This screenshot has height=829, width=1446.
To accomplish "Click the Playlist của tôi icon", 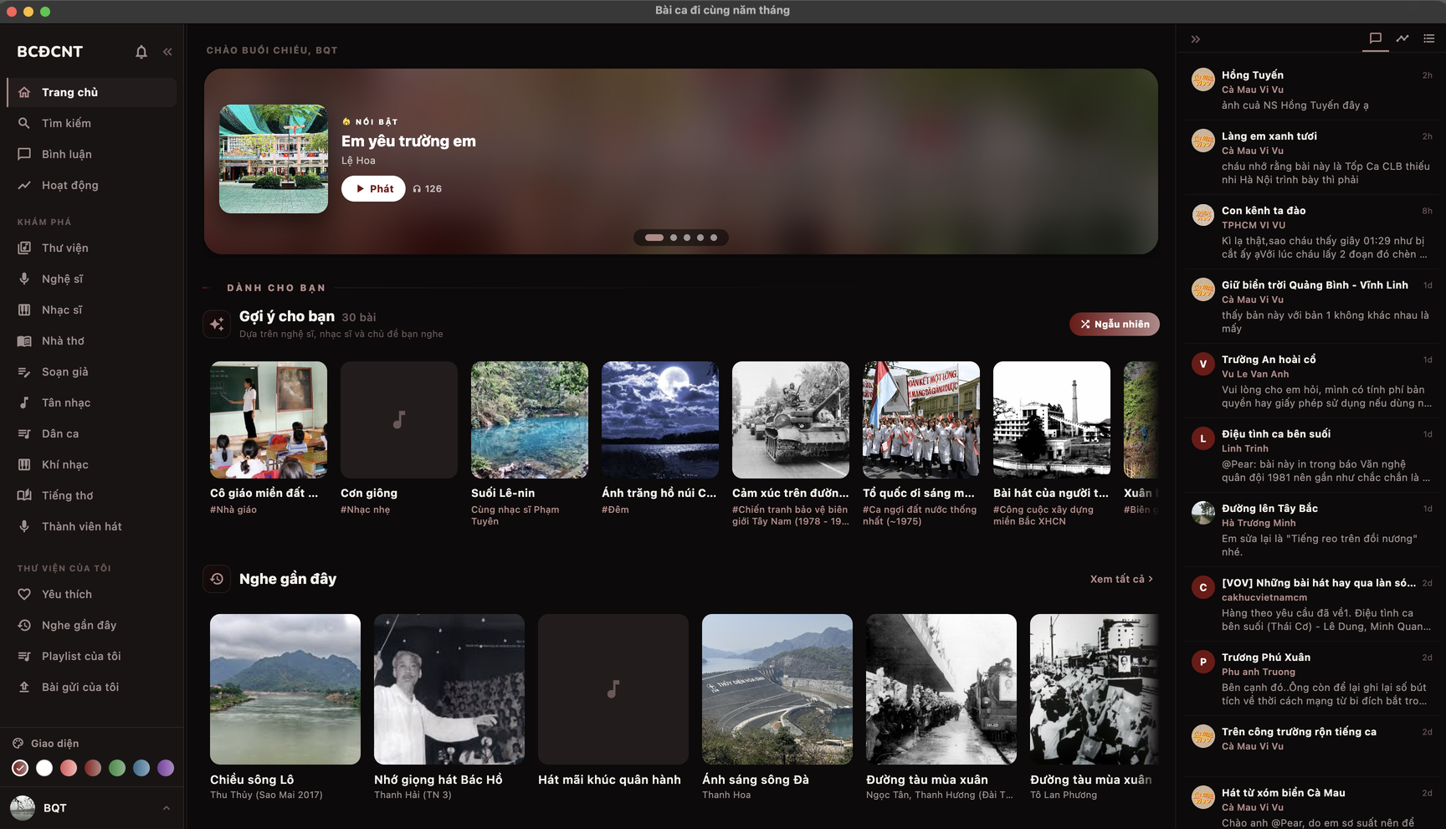I will (24, 656).
